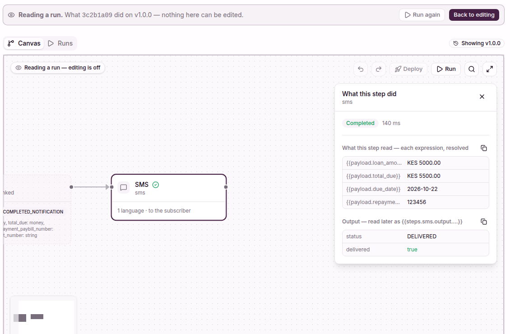
Task: Click the SMS node green check icon
Action: (x=156, y=185)
